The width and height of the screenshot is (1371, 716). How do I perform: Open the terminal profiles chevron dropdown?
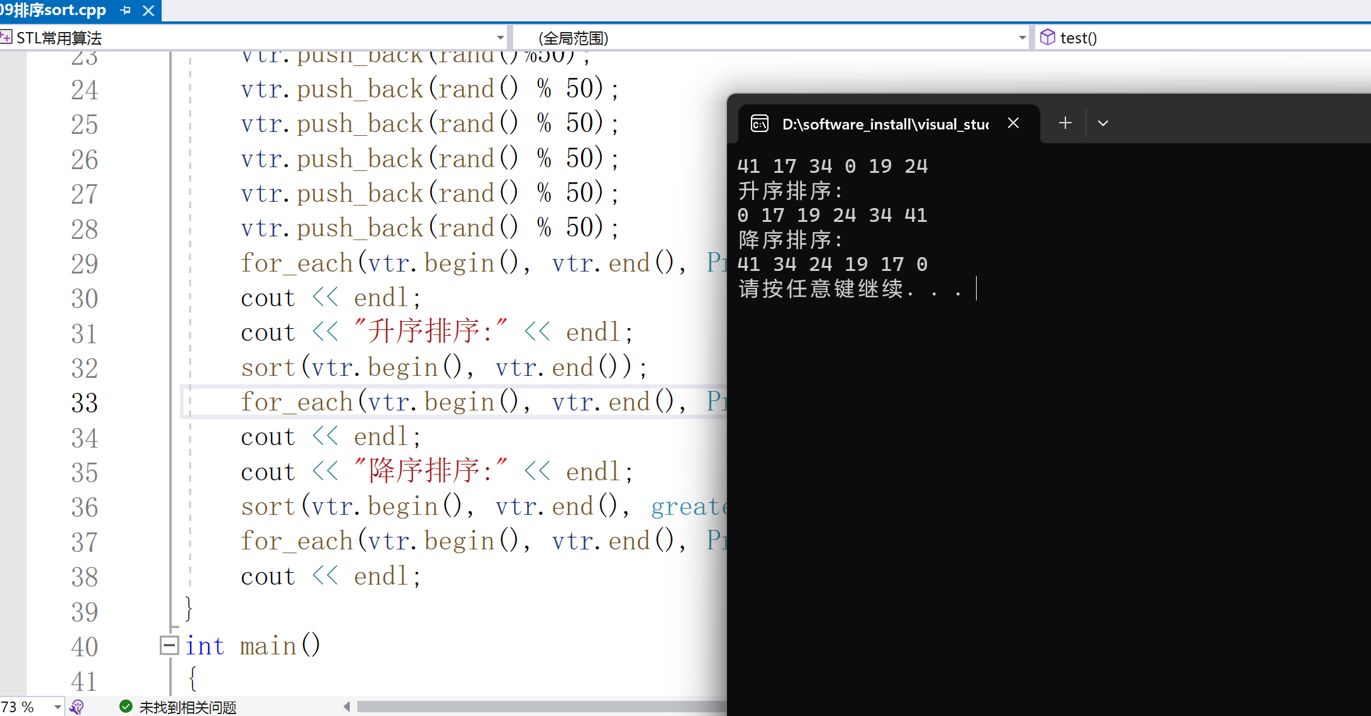click(x=1102, y=123)
